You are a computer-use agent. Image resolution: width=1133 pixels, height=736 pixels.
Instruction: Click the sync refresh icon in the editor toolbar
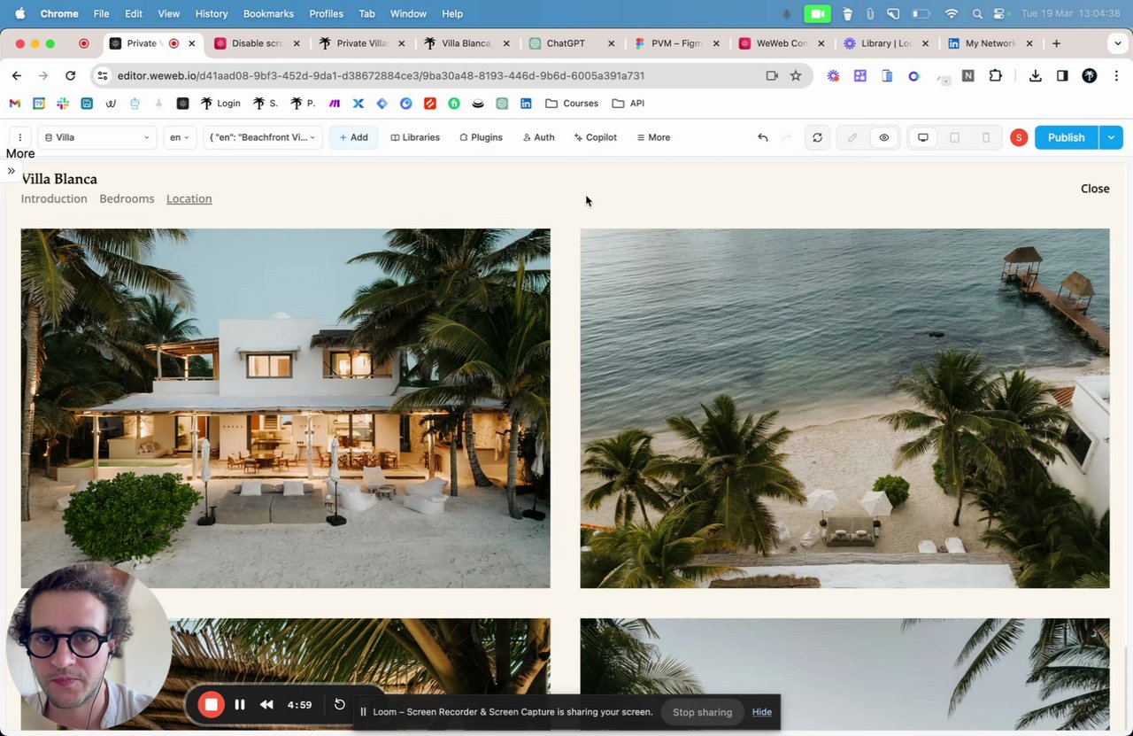(817, 137)
